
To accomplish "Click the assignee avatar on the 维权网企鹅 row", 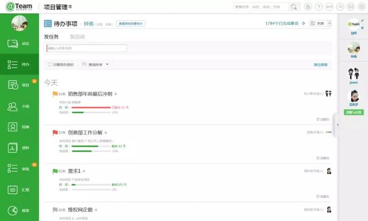I will 329,210.
